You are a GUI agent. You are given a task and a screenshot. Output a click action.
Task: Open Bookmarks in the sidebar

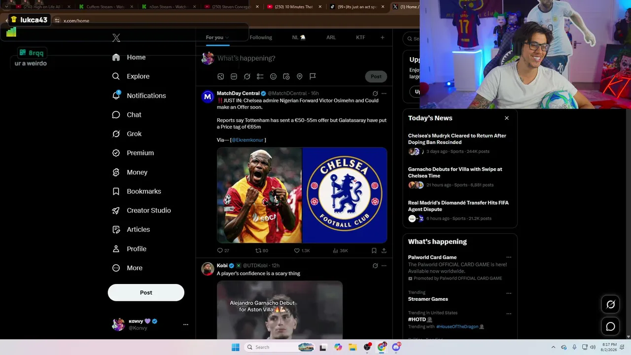137,191
